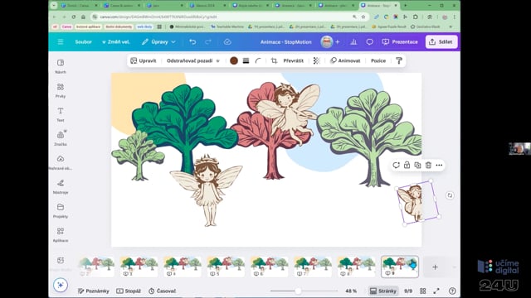Open the transparency checkerboard icon

[x=316, y=60]
